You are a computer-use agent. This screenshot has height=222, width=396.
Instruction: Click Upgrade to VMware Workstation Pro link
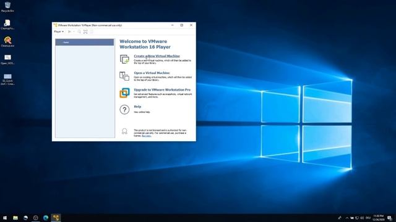tap(162, 89)
